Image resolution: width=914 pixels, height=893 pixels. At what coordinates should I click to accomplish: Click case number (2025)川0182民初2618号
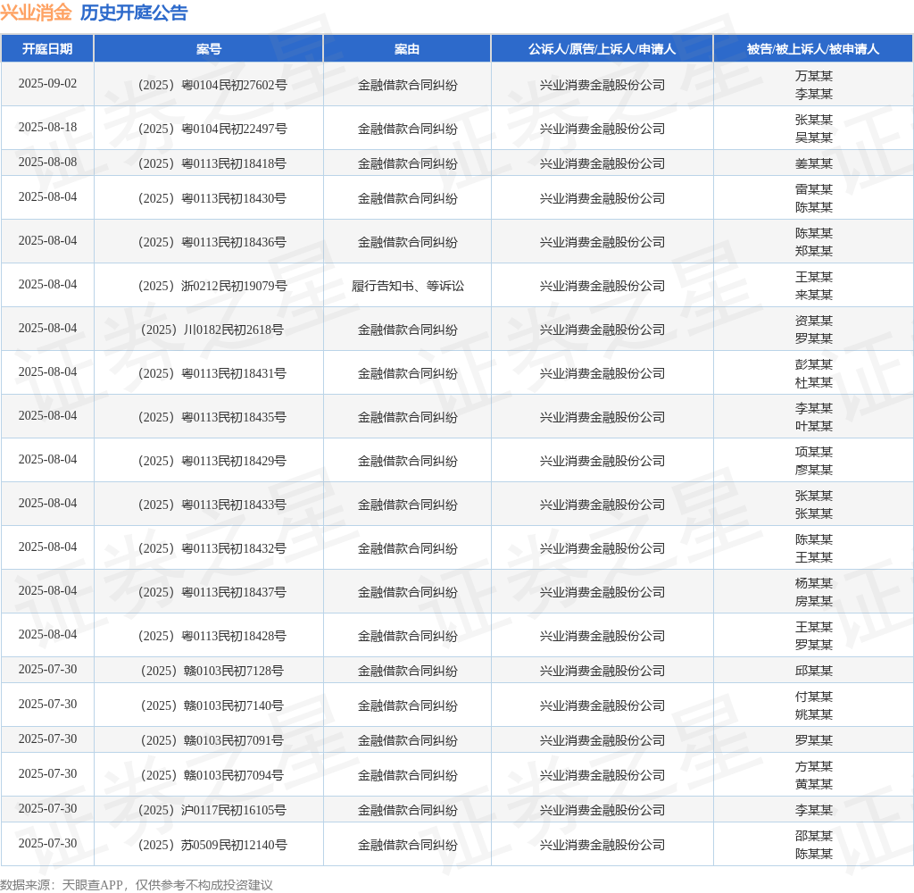click(x=209, y=330)
